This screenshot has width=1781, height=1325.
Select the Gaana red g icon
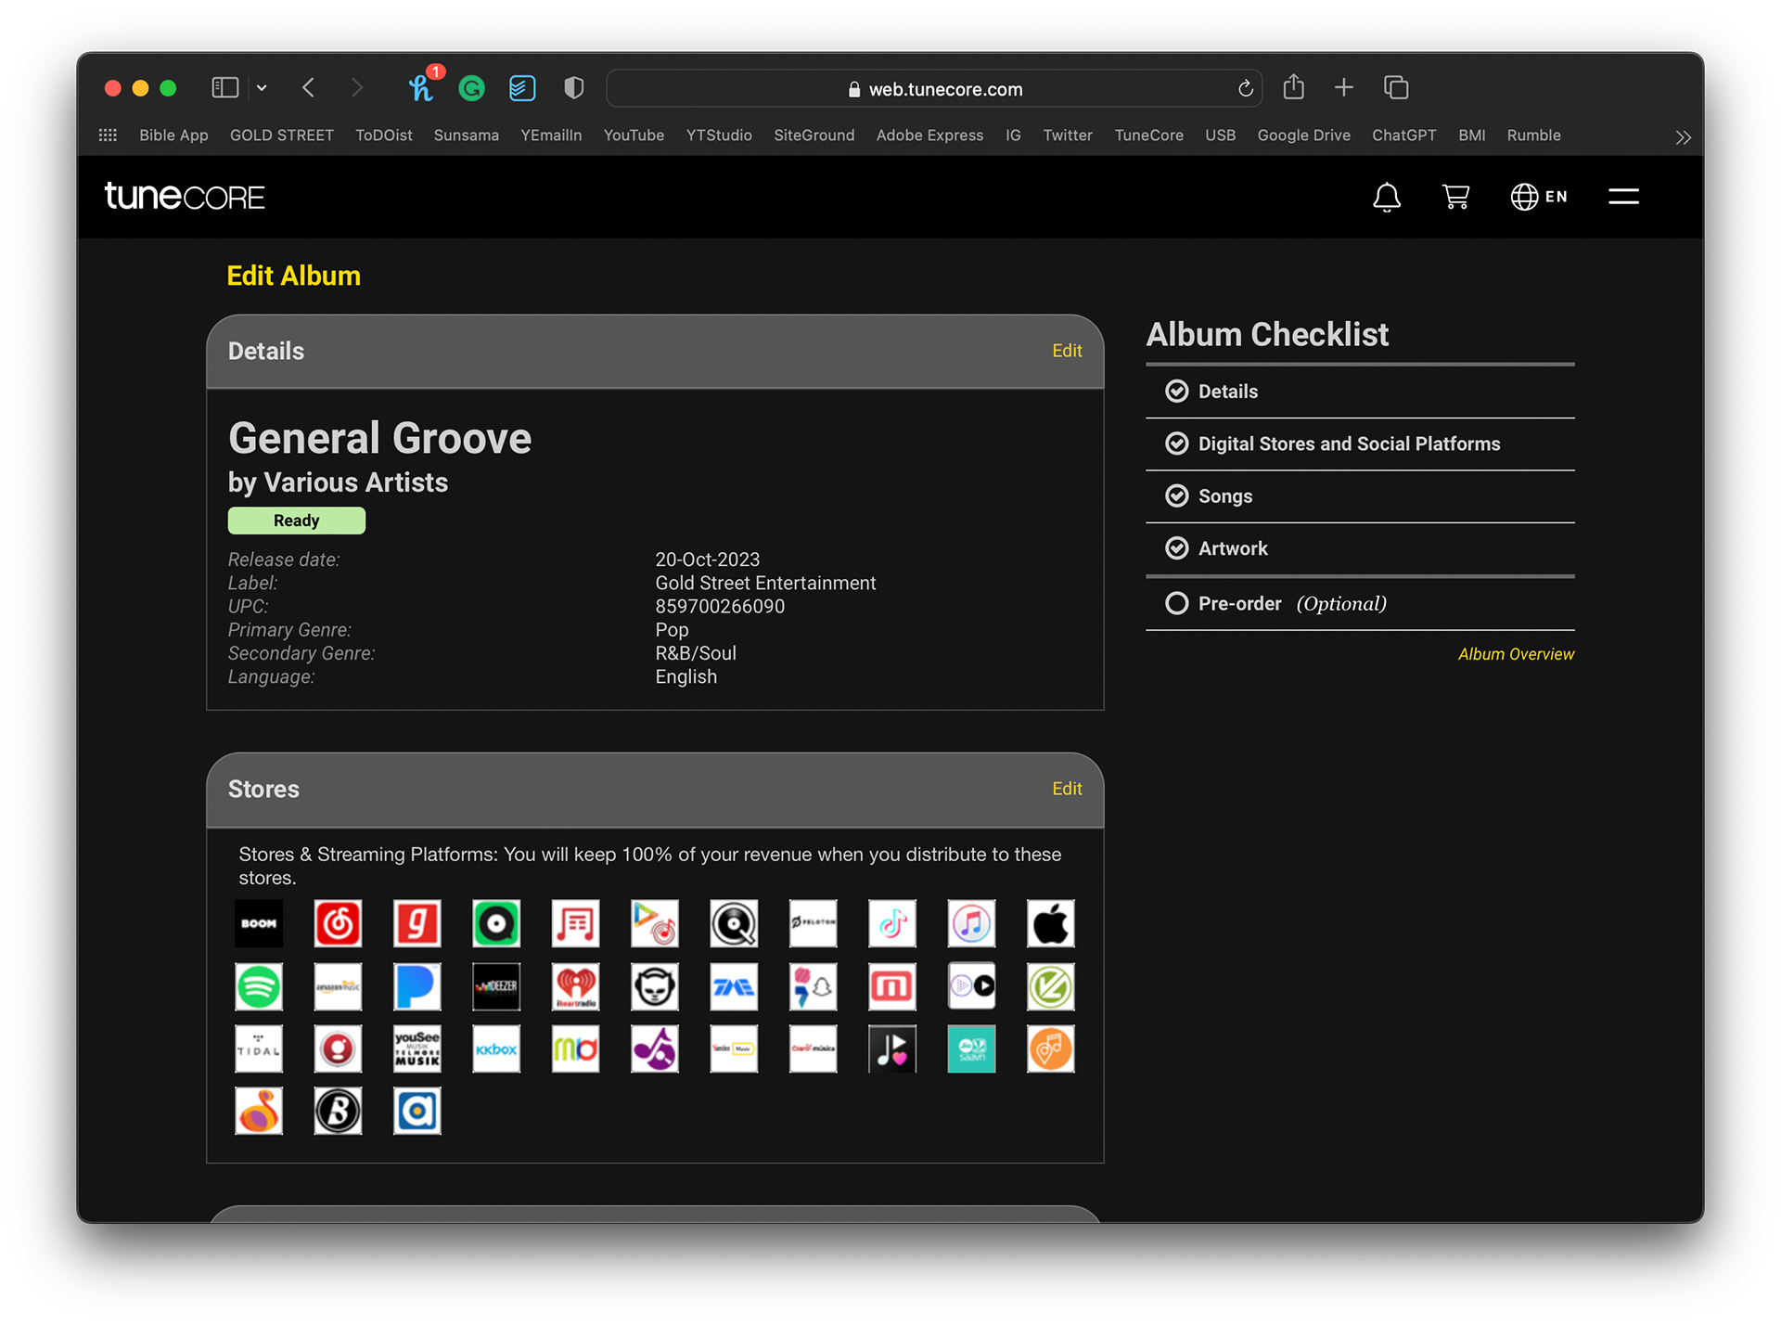417,923
